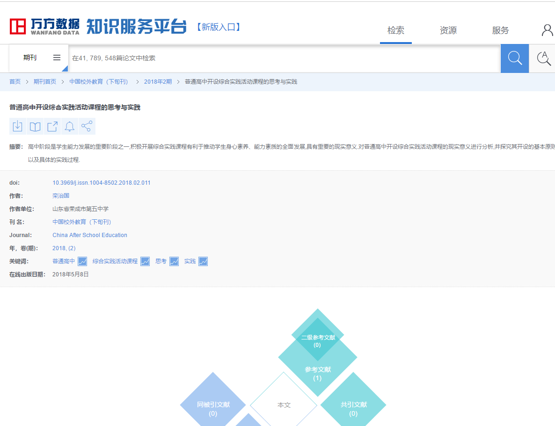Screen dimensions: 555x426
Task: Open journal name 中国校外教育（下旬刊） in details
Action: point(82,222)
